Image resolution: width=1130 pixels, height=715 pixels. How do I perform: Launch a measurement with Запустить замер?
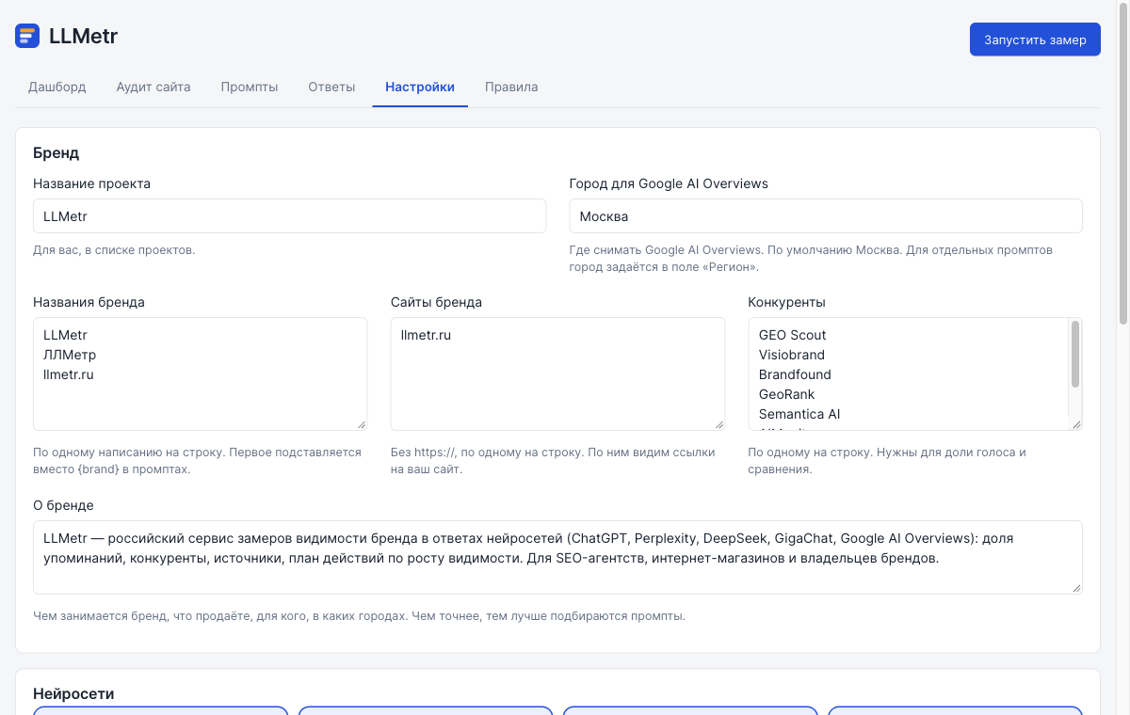pos(1035,40)
